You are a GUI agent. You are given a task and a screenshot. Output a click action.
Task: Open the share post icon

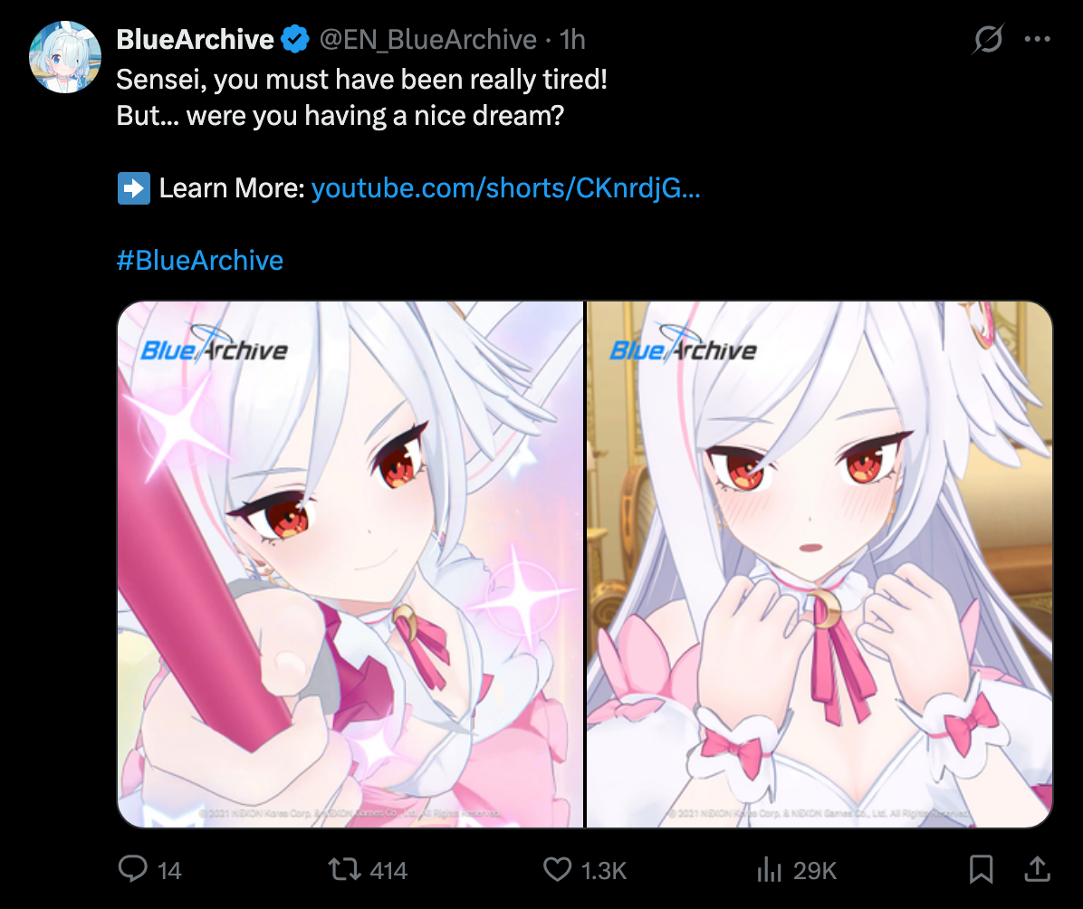(1037, 869)
